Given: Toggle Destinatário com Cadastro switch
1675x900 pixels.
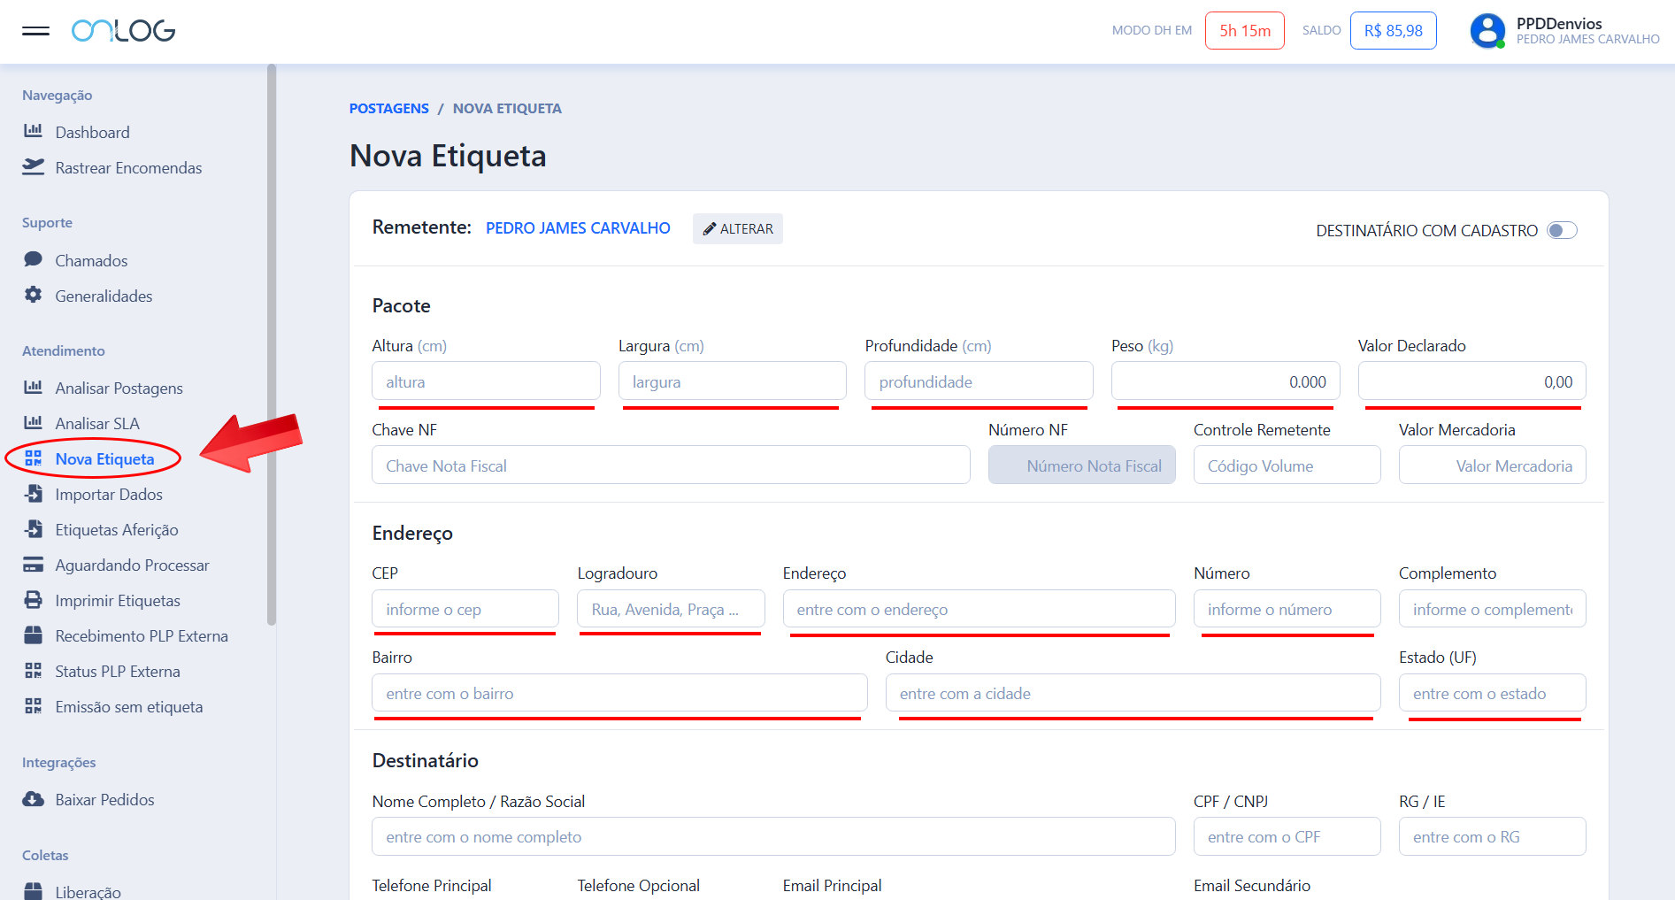Looking at the screenshot, I should 1562,230.
